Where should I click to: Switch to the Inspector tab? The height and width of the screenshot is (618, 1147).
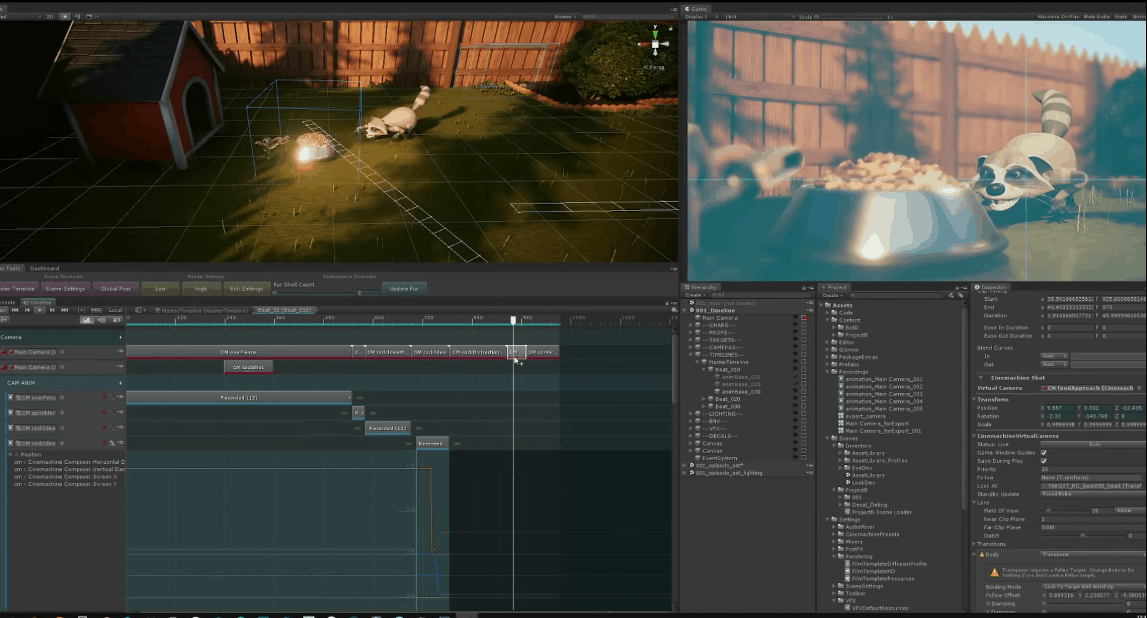990,287
